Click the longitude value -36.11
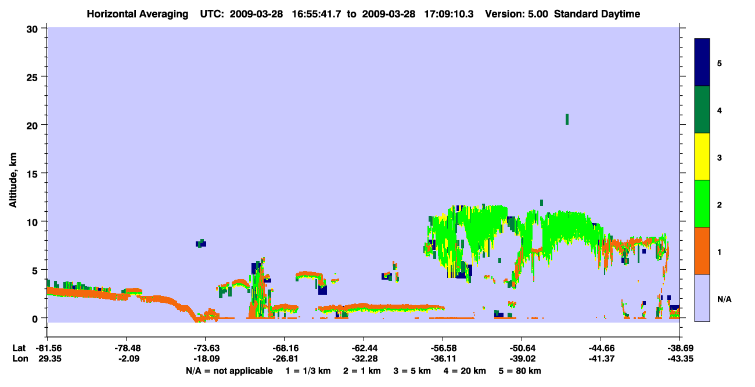Image resolution: width=755 pixels, height=387 pixels. tap(443, 359)
